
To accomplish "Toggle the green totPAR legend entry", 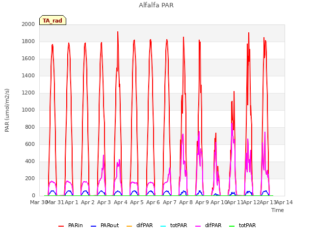I will [242, 225].
